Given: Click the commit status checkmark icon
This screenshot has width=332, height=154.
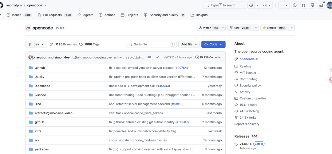Looking at the screenshot, I should (x=157, y=57).
